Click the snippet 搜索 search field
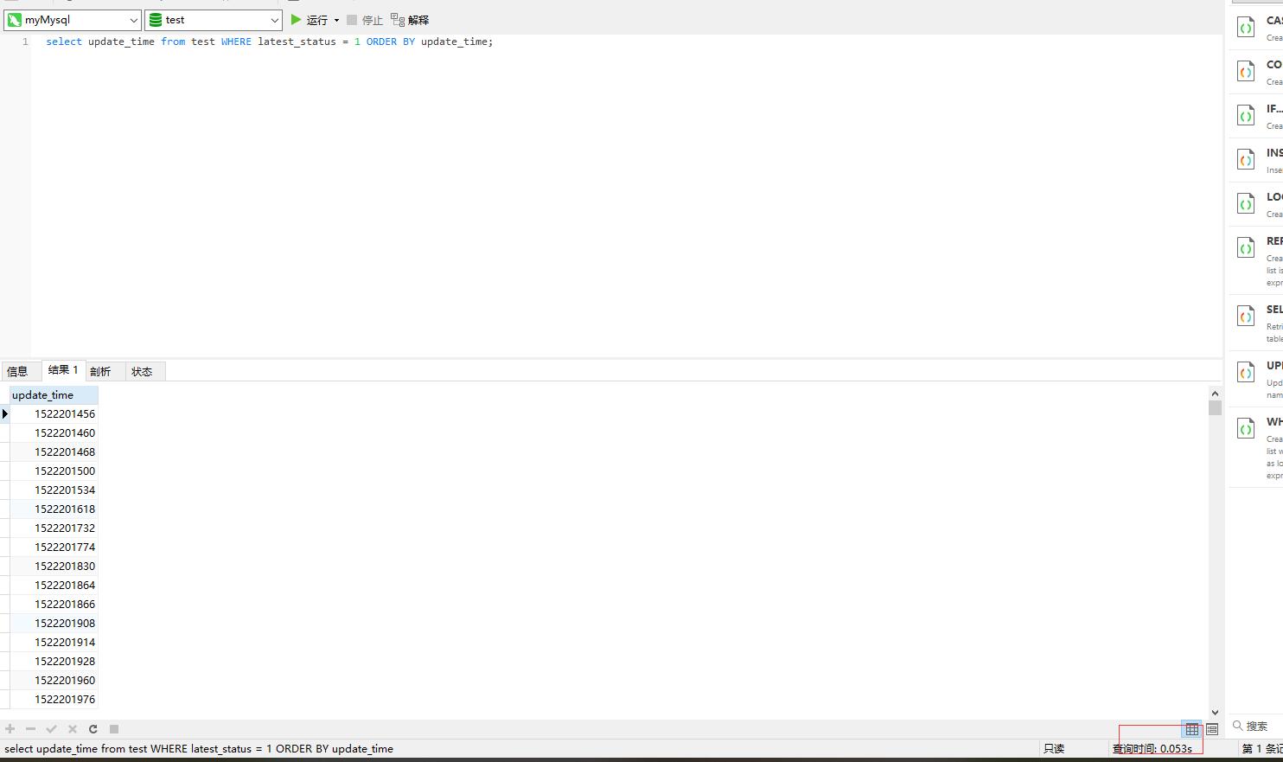1283x762 pixels. 1256,727
